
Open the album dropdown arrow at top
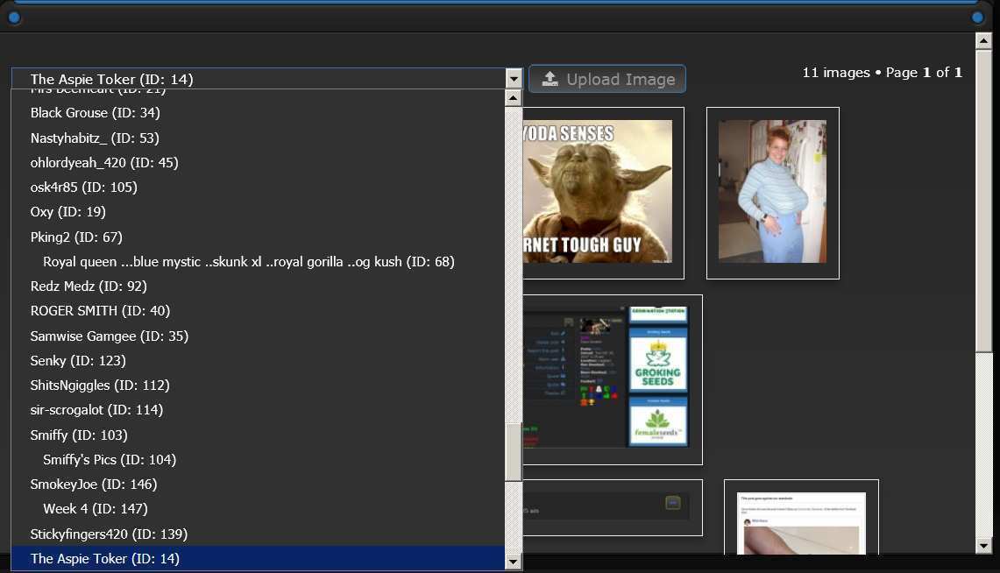coord(514,79)
